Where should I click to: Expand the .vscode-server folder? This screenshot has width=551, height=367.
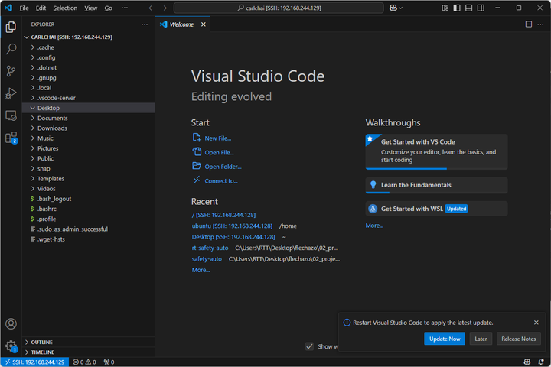pyautogui.click(x=88, y=98)
